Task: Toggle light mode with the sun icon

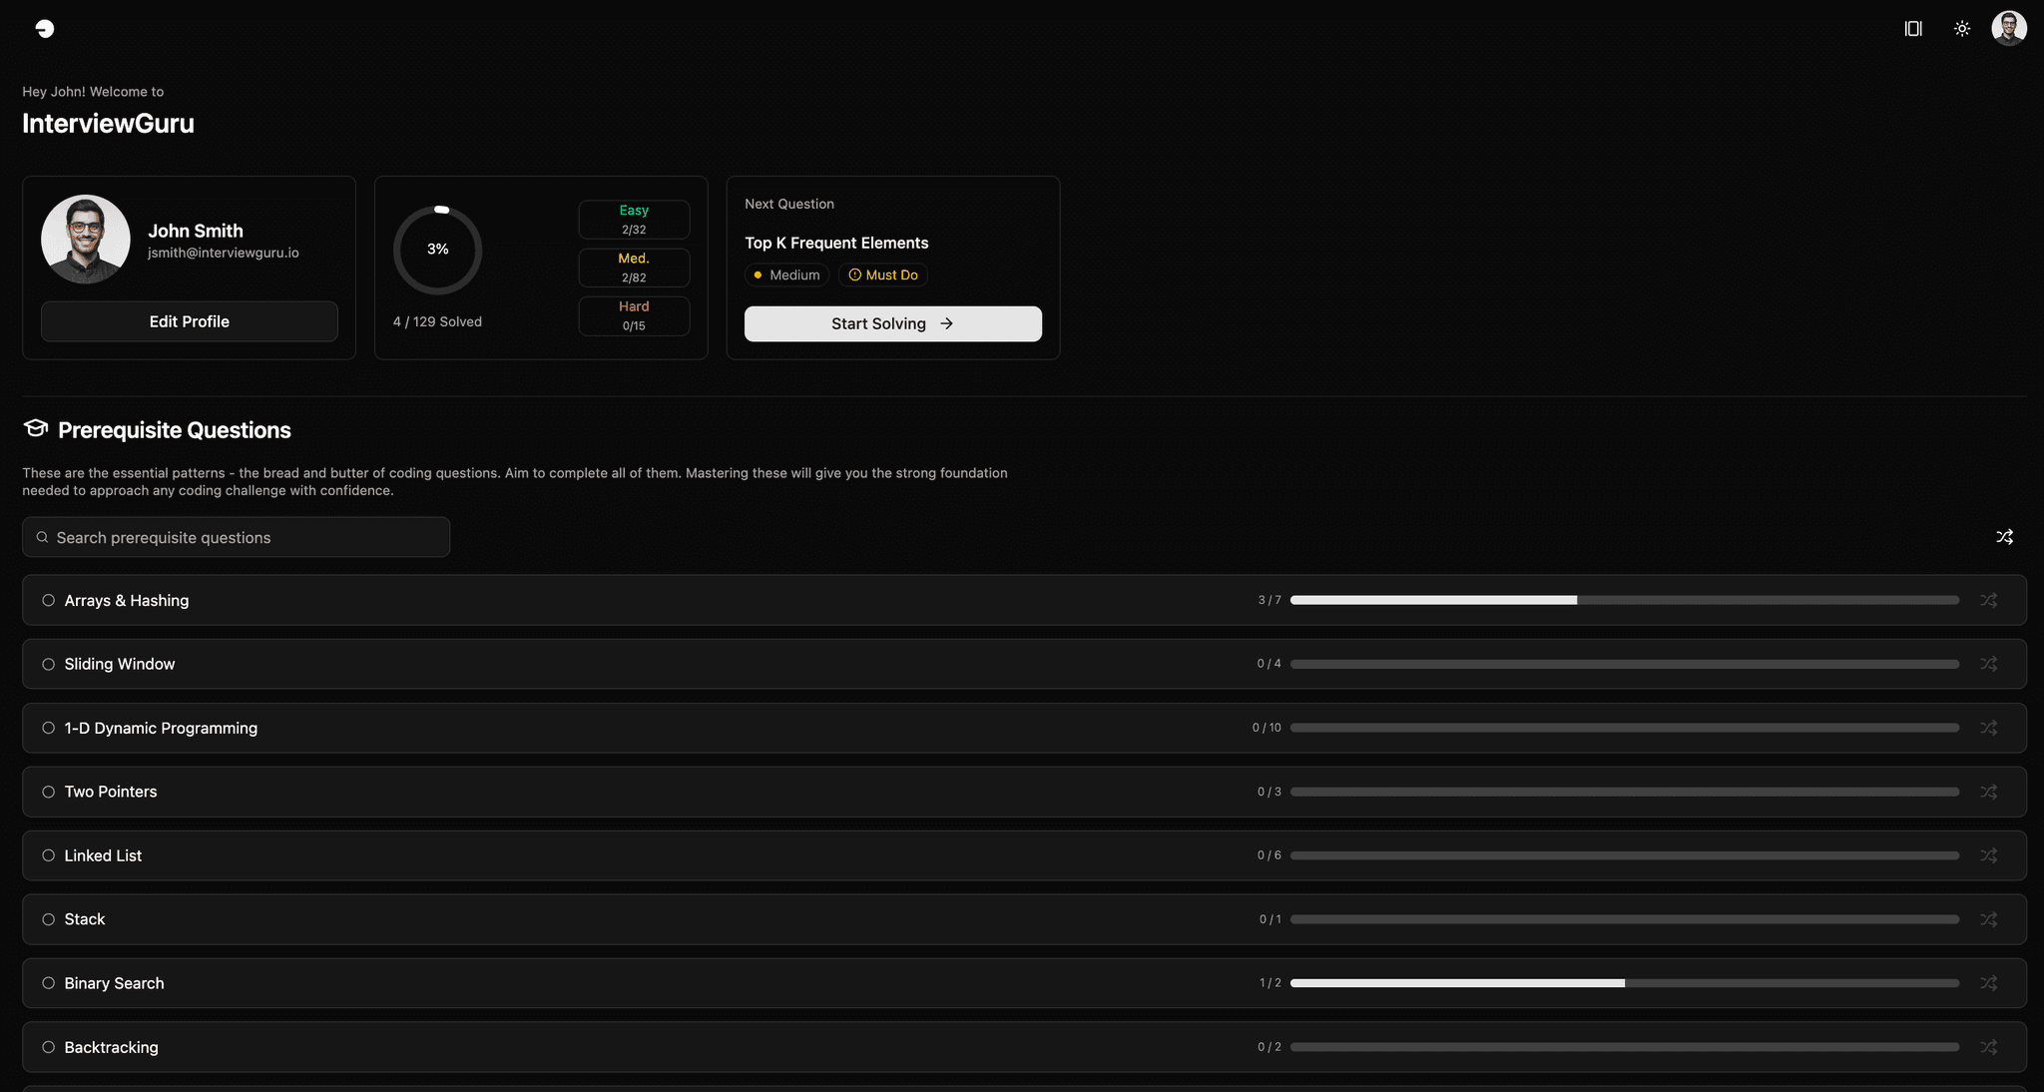Action: click(x=1961, y=28)
